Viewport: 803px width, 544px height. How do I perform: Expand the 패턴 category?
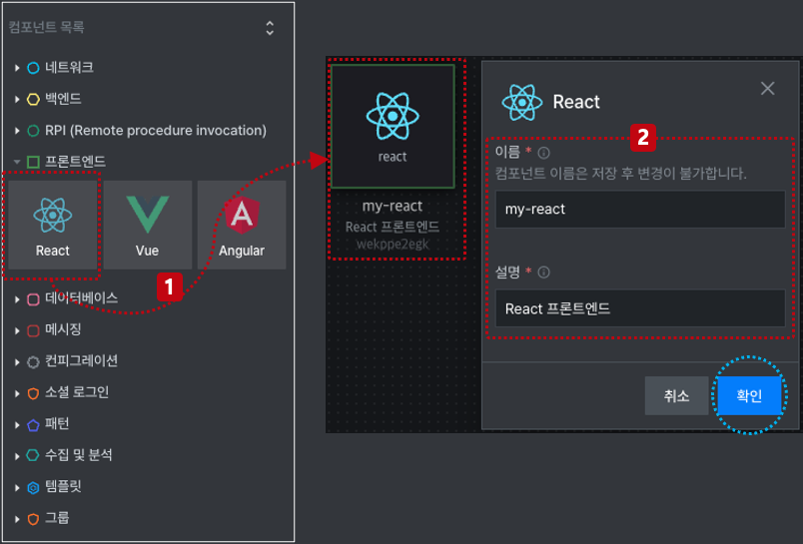[17, 425]
